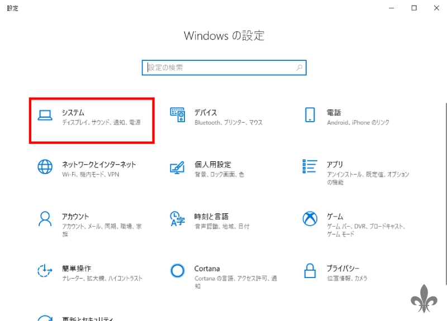
Task: Click the vertical scrollbar on right edge
Action: 445,194
